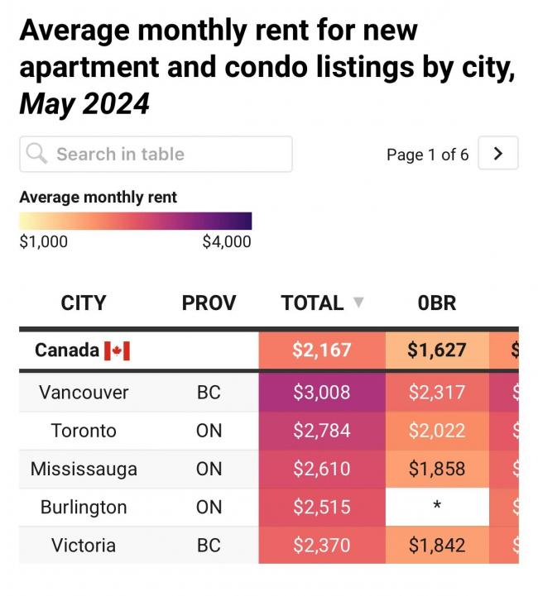Click the magnifying glass search icon

(x=36, y=154)
